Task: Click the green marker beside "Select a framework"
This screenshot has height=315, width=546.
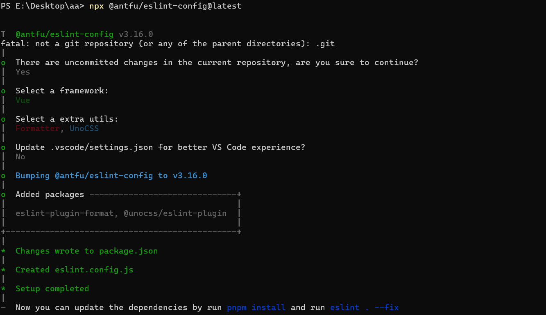Action: pos(3,91)
